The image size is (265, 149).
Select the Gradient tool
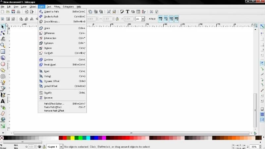click(x=3, y=126)
